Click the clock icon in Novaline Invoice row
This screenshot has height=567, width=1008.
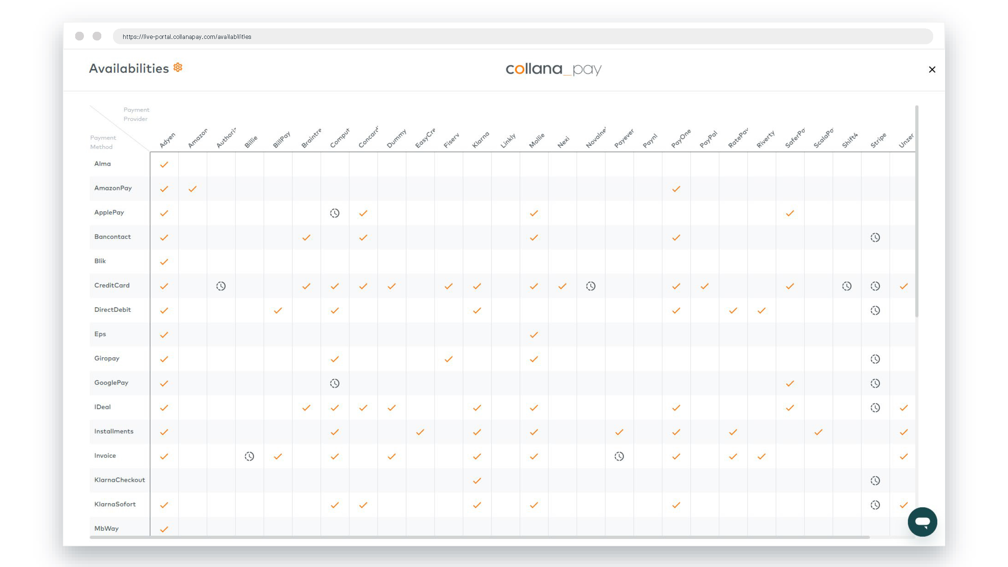pyautogui.click(x=619, y=455)
